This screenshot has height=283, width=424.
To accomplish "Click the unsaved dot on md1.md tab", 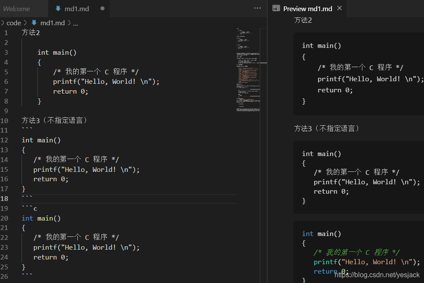I will click(x=102, y=9).
